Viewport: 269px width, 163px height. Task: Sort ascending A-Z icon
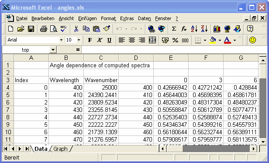[194, 29]
